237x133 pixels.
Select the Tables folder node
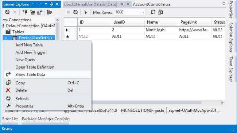pyautogui.click(x=18, y=32)
